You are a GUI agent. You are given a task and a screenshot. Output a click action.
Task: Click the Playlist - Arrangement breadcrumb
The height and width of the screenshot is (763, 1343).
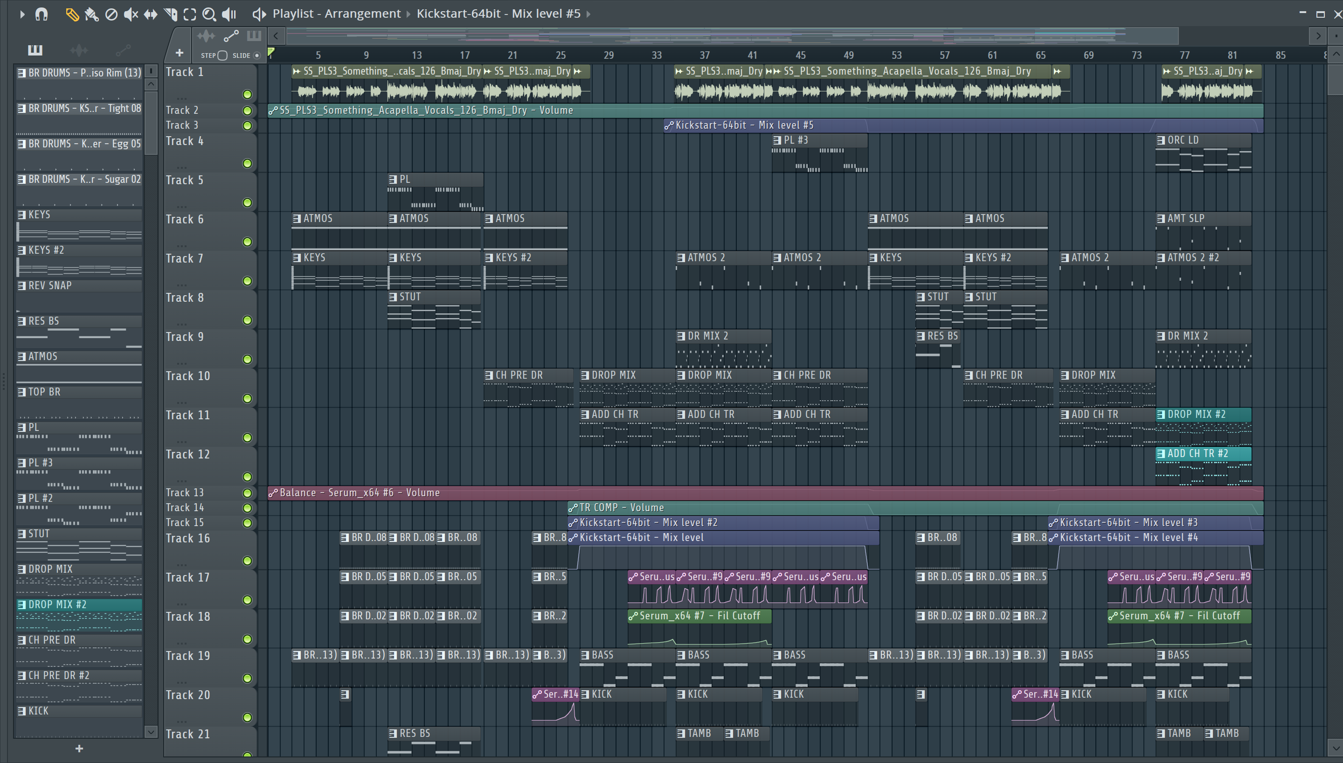tap(336, 14)
